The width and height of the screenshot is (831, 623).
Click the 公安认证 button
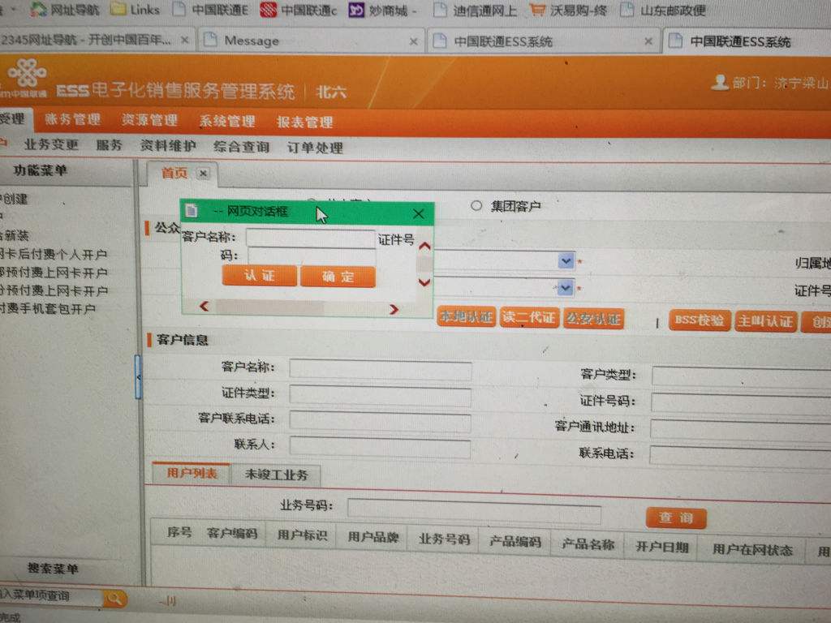coord(593,319)
